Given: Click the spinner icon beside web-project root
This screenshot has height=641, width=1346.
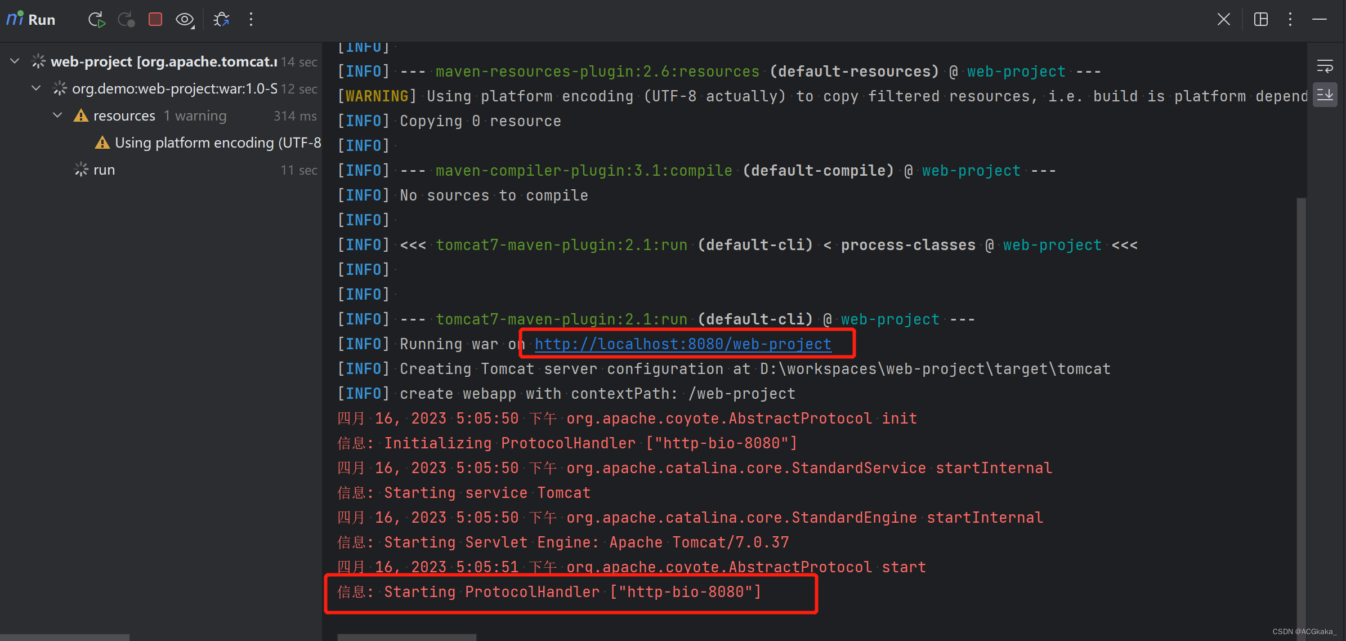Looking at the screenshot, I should point(38,61).
